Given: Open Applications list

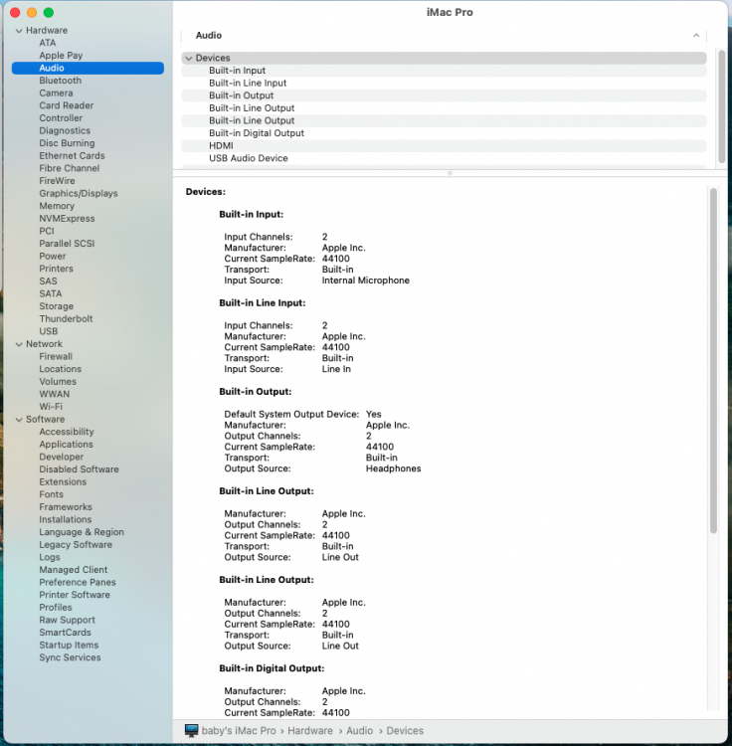Looking at the screenshot, I should pos(66,445).
